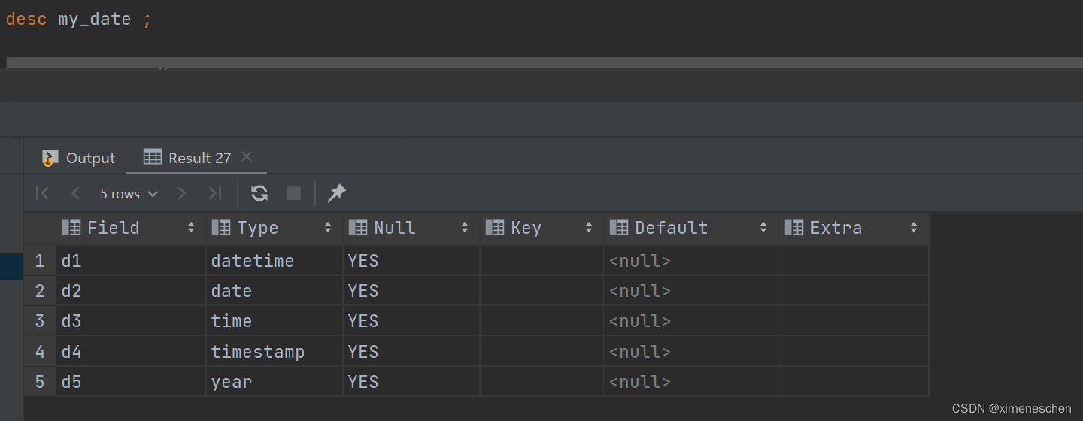Click the reload page refresh icon
The image size is (1083, 421).
(x=259, y=193)
